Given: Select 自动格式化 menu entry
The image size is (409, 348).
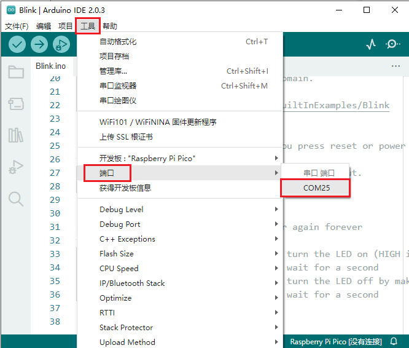Looking at the screenshot, I should point(180,42).
